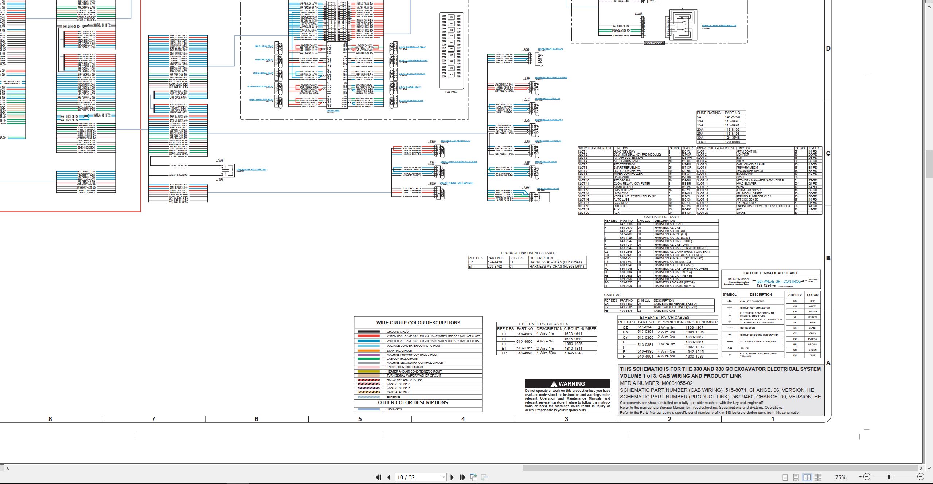Select continuous facing page view
Screen dimensions: 933x484
click(818, 477)
